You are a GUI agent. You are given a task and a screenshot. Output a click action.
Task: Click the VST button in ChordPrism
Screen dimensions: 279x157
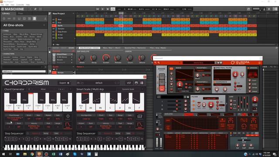[129, 83]
